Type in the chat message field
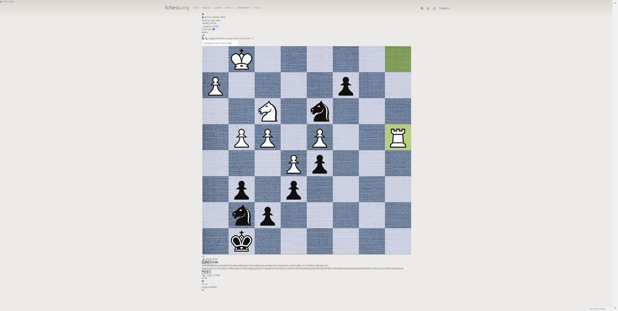This screenshot has width=618, height=311. point(220,43)
